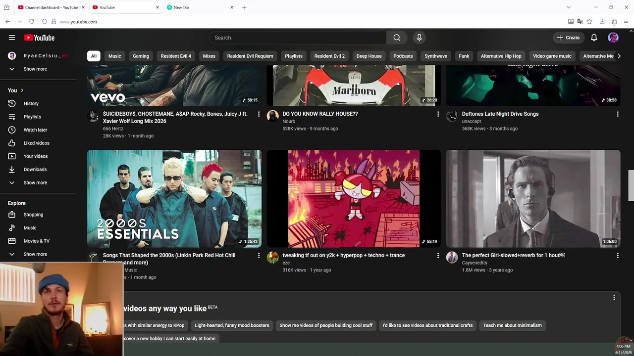The image size is (634, 356).
Task: Select the Deep House chip
Action: [369, 56]
